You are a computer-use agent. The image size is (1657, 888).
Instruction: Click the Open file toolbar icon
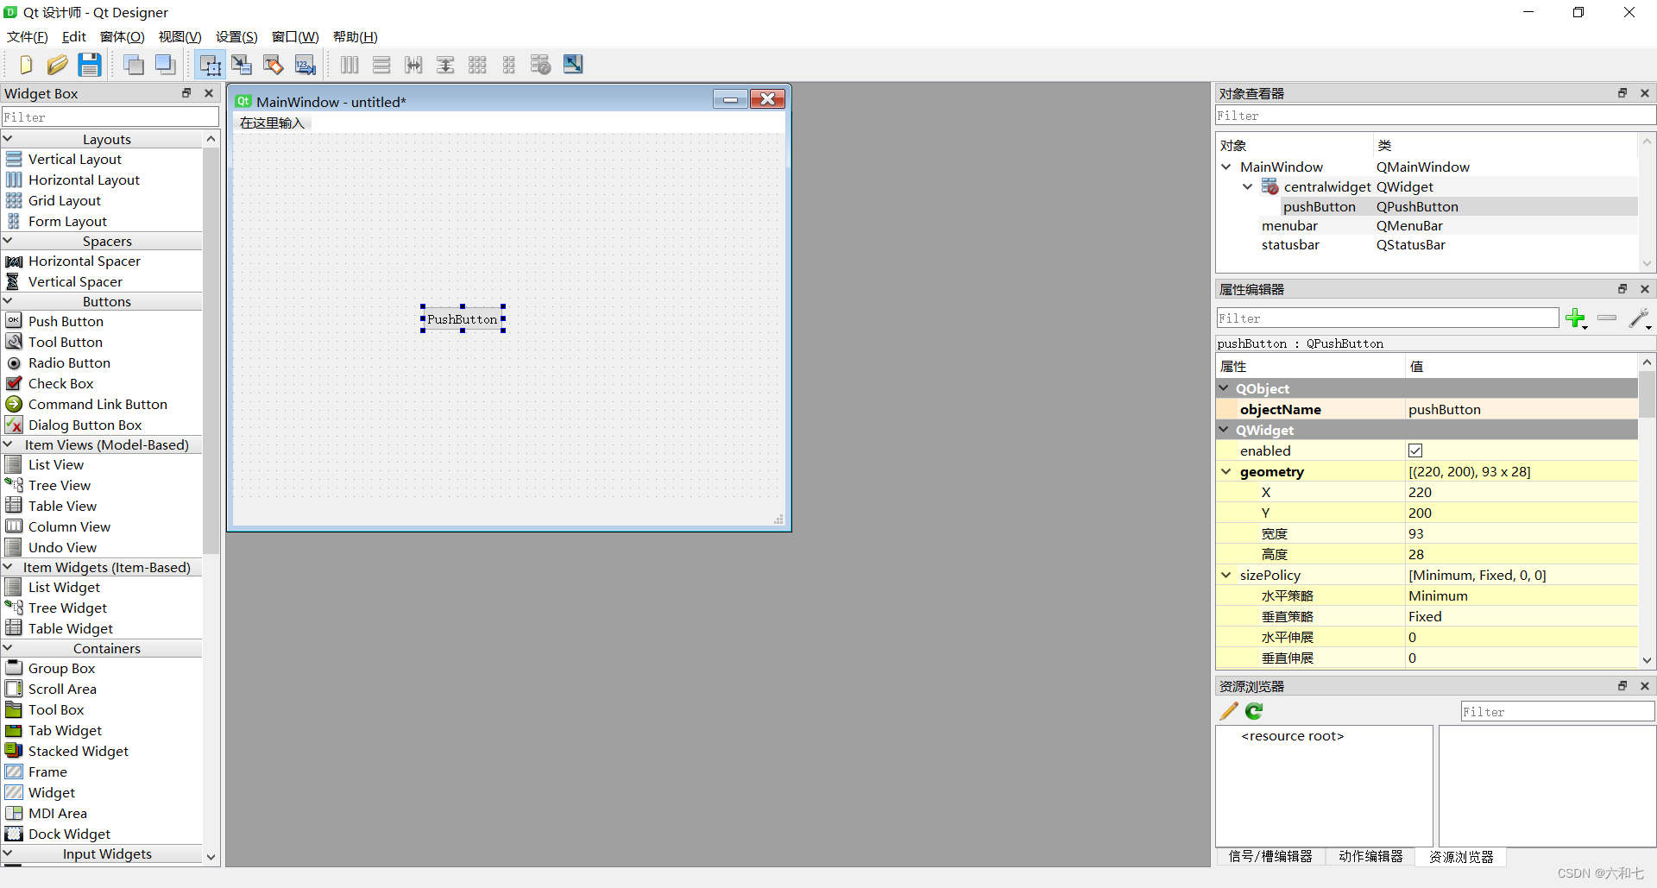[x=57, y=65]
